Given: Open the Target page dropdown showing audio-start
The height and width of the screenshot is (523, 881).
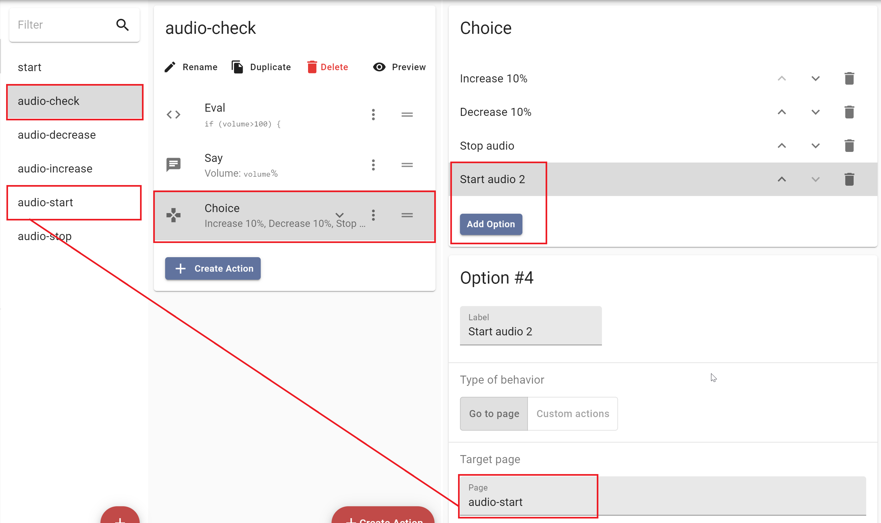Looking at the screenshot, I should point(662,496).
